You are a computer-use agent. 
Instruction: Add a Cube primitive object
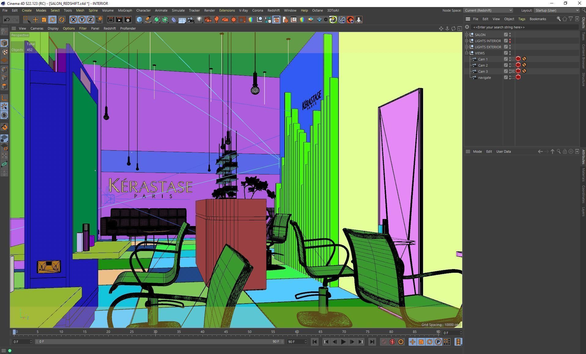coord(139,20)
